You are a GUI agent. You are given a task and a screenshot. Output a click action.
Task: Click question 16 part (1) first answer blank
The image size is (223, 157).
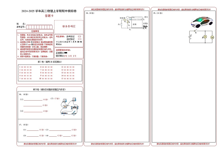[x=33, y=99]
